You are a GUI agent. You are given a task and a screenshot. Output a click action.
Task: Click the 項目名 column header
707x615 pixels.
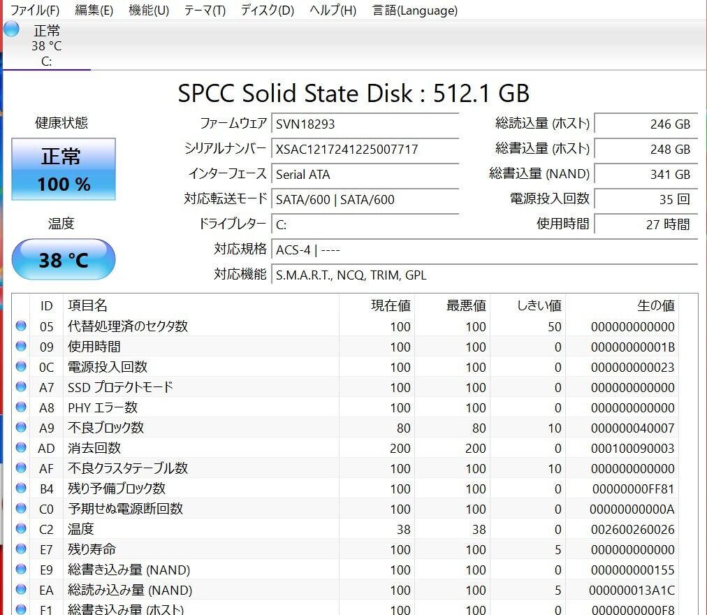[x=87, y=305]
